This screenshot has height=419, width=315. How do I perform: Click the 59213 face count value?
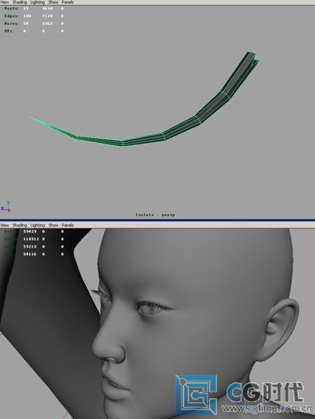[x=30, y=247]
